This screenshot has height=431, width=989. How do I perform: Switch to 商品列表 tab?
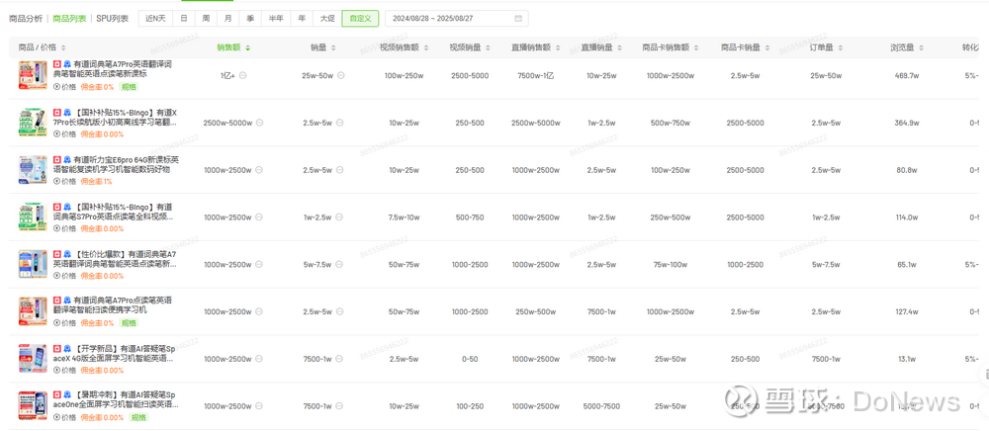click(69, 19)
